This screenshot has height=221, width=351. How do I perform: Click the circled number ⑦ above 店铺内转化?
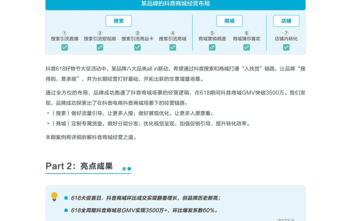click(x=286, y=33)
